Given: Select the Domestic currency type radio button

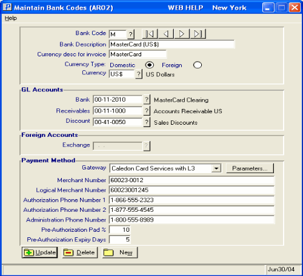Looking at the screenshot, I should (x=150, y=65).
